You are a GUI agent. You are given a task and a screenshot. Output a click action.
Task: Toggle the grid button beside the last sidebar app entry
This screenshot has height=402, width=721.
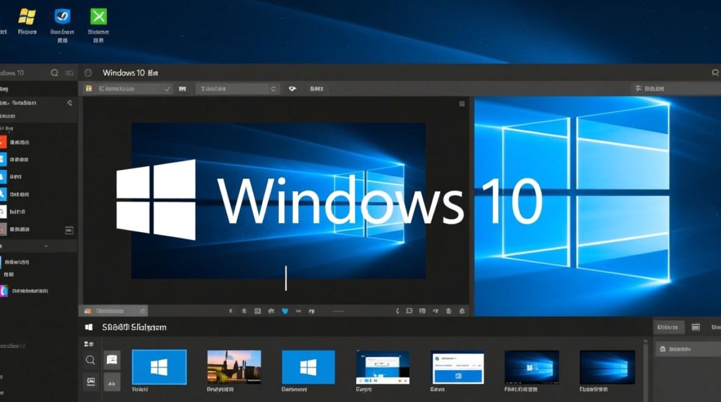69,230
